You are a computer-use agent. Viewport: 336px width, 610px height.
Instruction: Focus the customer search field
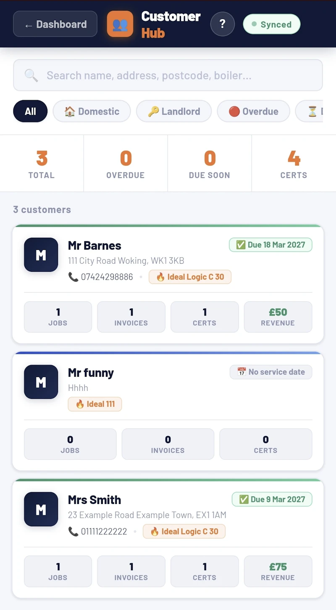[x=168, y=75]
